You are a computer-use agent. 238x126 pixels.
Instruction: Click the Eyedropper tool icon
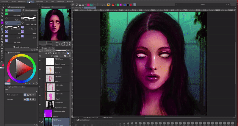(2, 26)
